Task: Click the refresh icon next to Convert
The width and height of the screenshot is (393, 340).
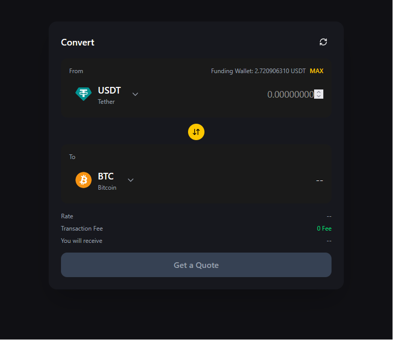Action: [323, 42]
